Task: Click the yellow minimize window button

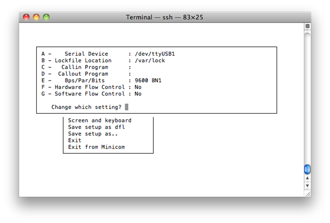Action: point(36,17)
